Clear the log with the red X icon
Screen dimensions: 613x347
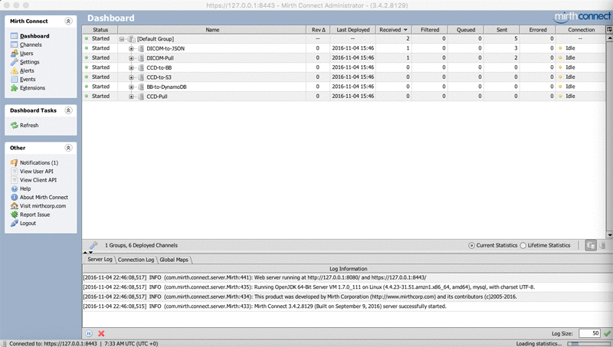(x=101, y=333)
